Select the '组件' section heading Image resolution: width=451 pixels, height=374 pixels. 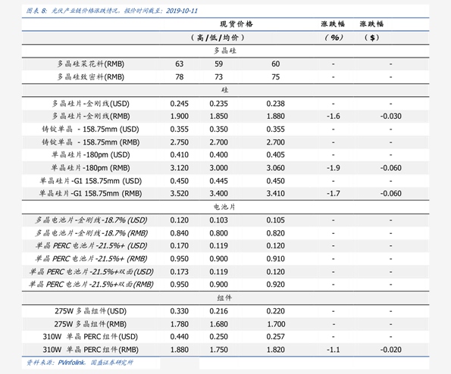point(224,298)
